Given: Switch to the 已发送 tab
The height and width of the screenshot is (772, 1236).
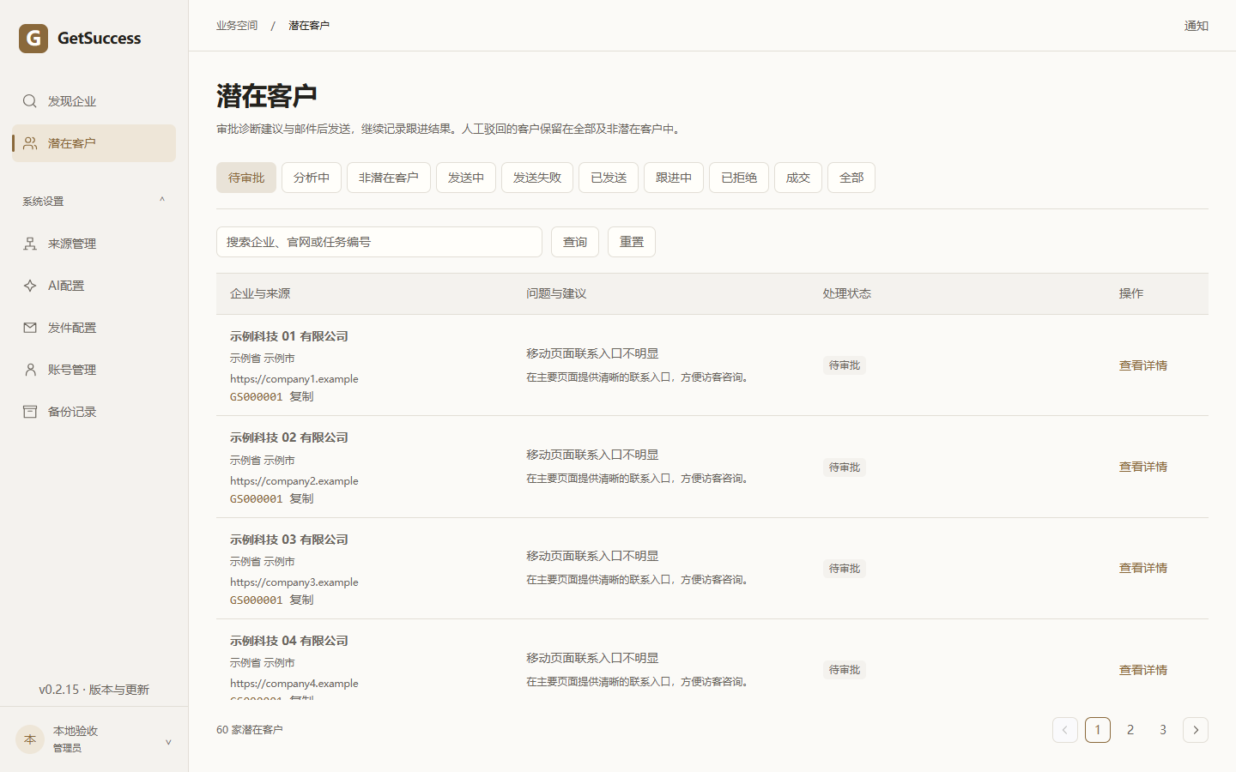Looking at the screenshot, I should (x=609, y=178).
